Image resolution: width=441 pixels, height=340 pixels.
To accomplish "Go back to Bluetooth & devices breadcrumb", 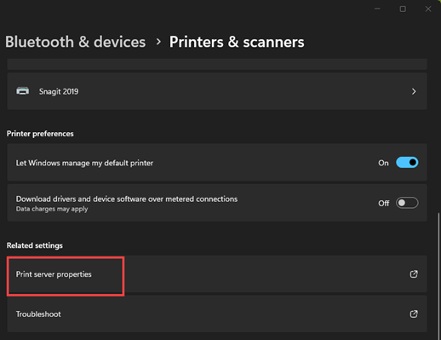I will pyautogui.click(x=76, y=42).
